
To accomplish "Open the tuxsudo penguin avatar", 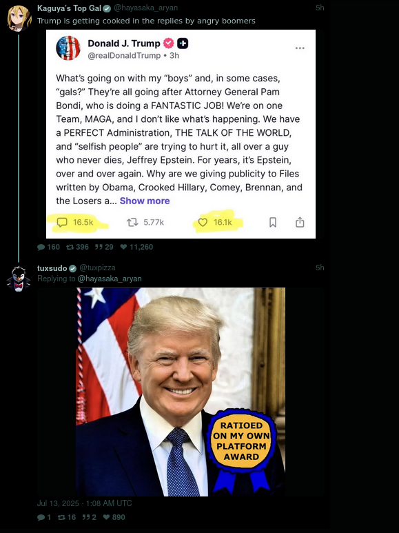I will [19, 279].
